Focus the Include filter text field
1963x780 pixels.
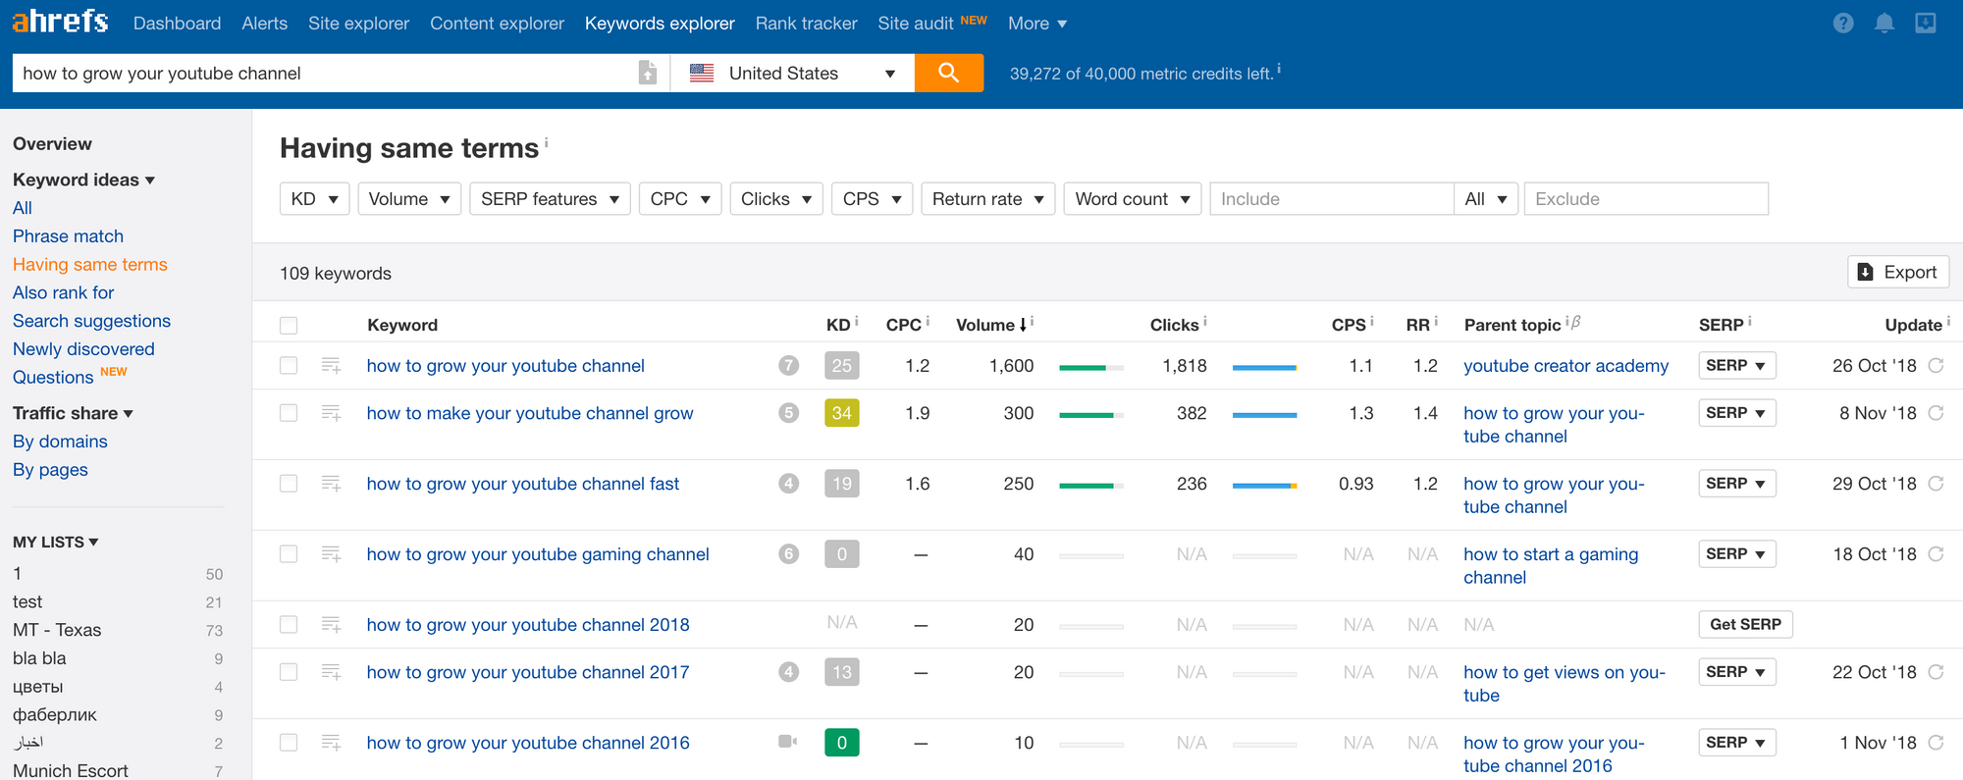[1330, 199]
